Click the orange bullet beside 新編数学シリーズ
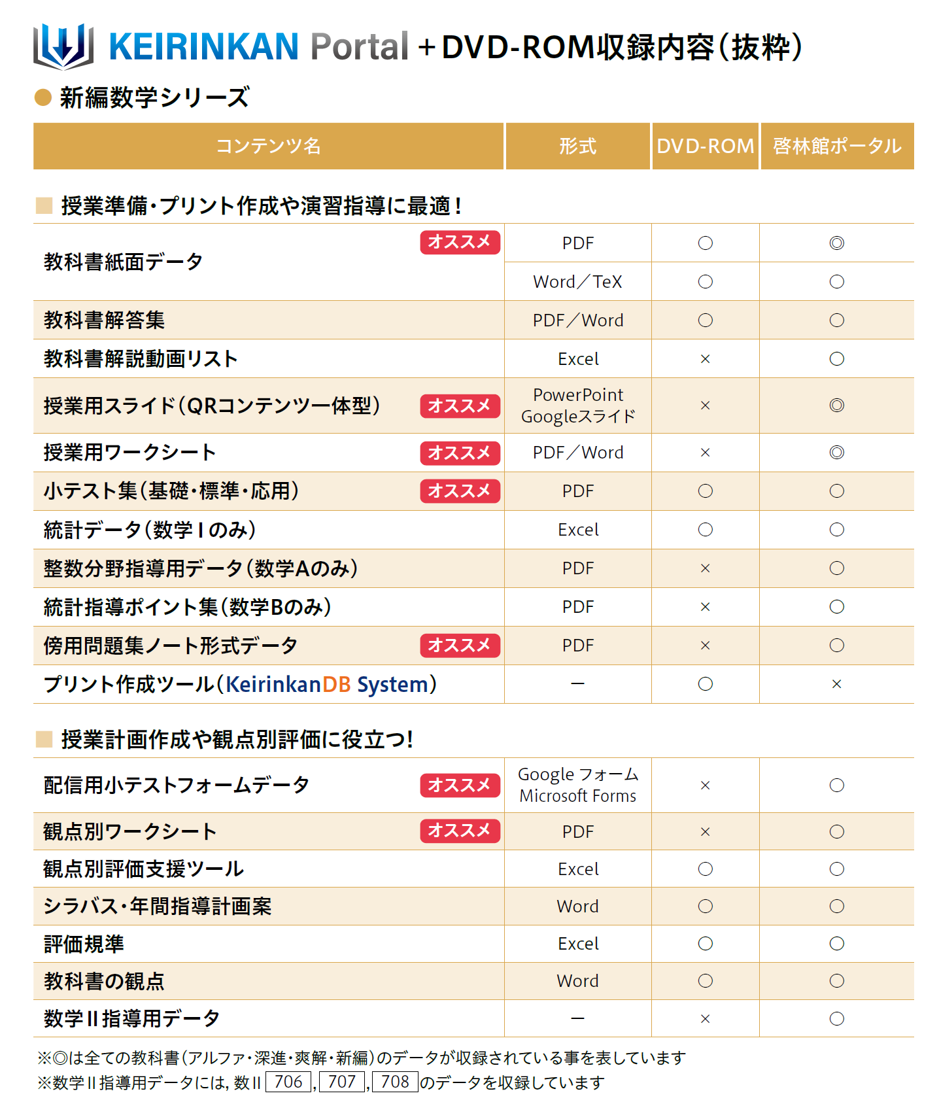The width and height of the screenshot is (939, 1104). click(43, 97)
